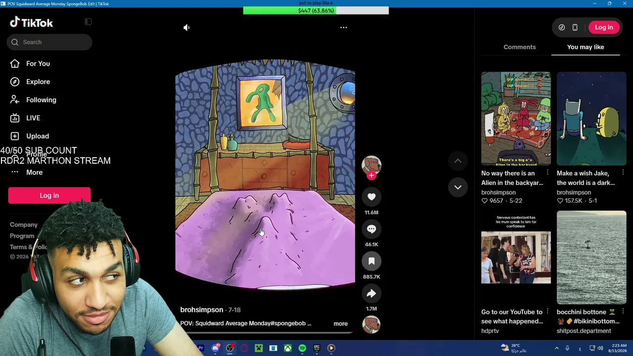Click the sidebar Log in button
The height and width of the screenshot is (356, 633).
pyautogui.click(x=49, y=195)
